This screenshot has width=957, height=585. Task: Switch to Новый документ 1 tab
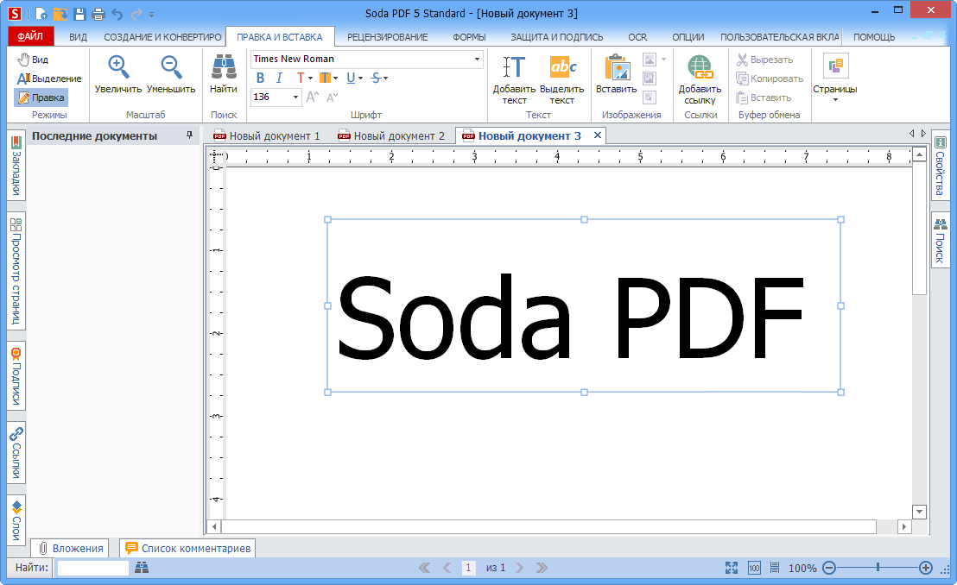(x=267, y=135)
